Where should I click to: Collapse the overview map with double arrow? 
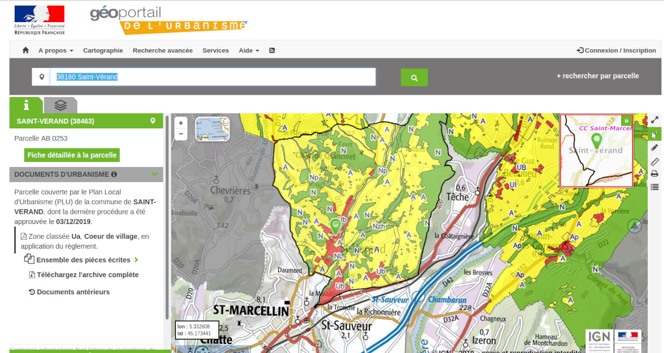(x=626, y=121)
